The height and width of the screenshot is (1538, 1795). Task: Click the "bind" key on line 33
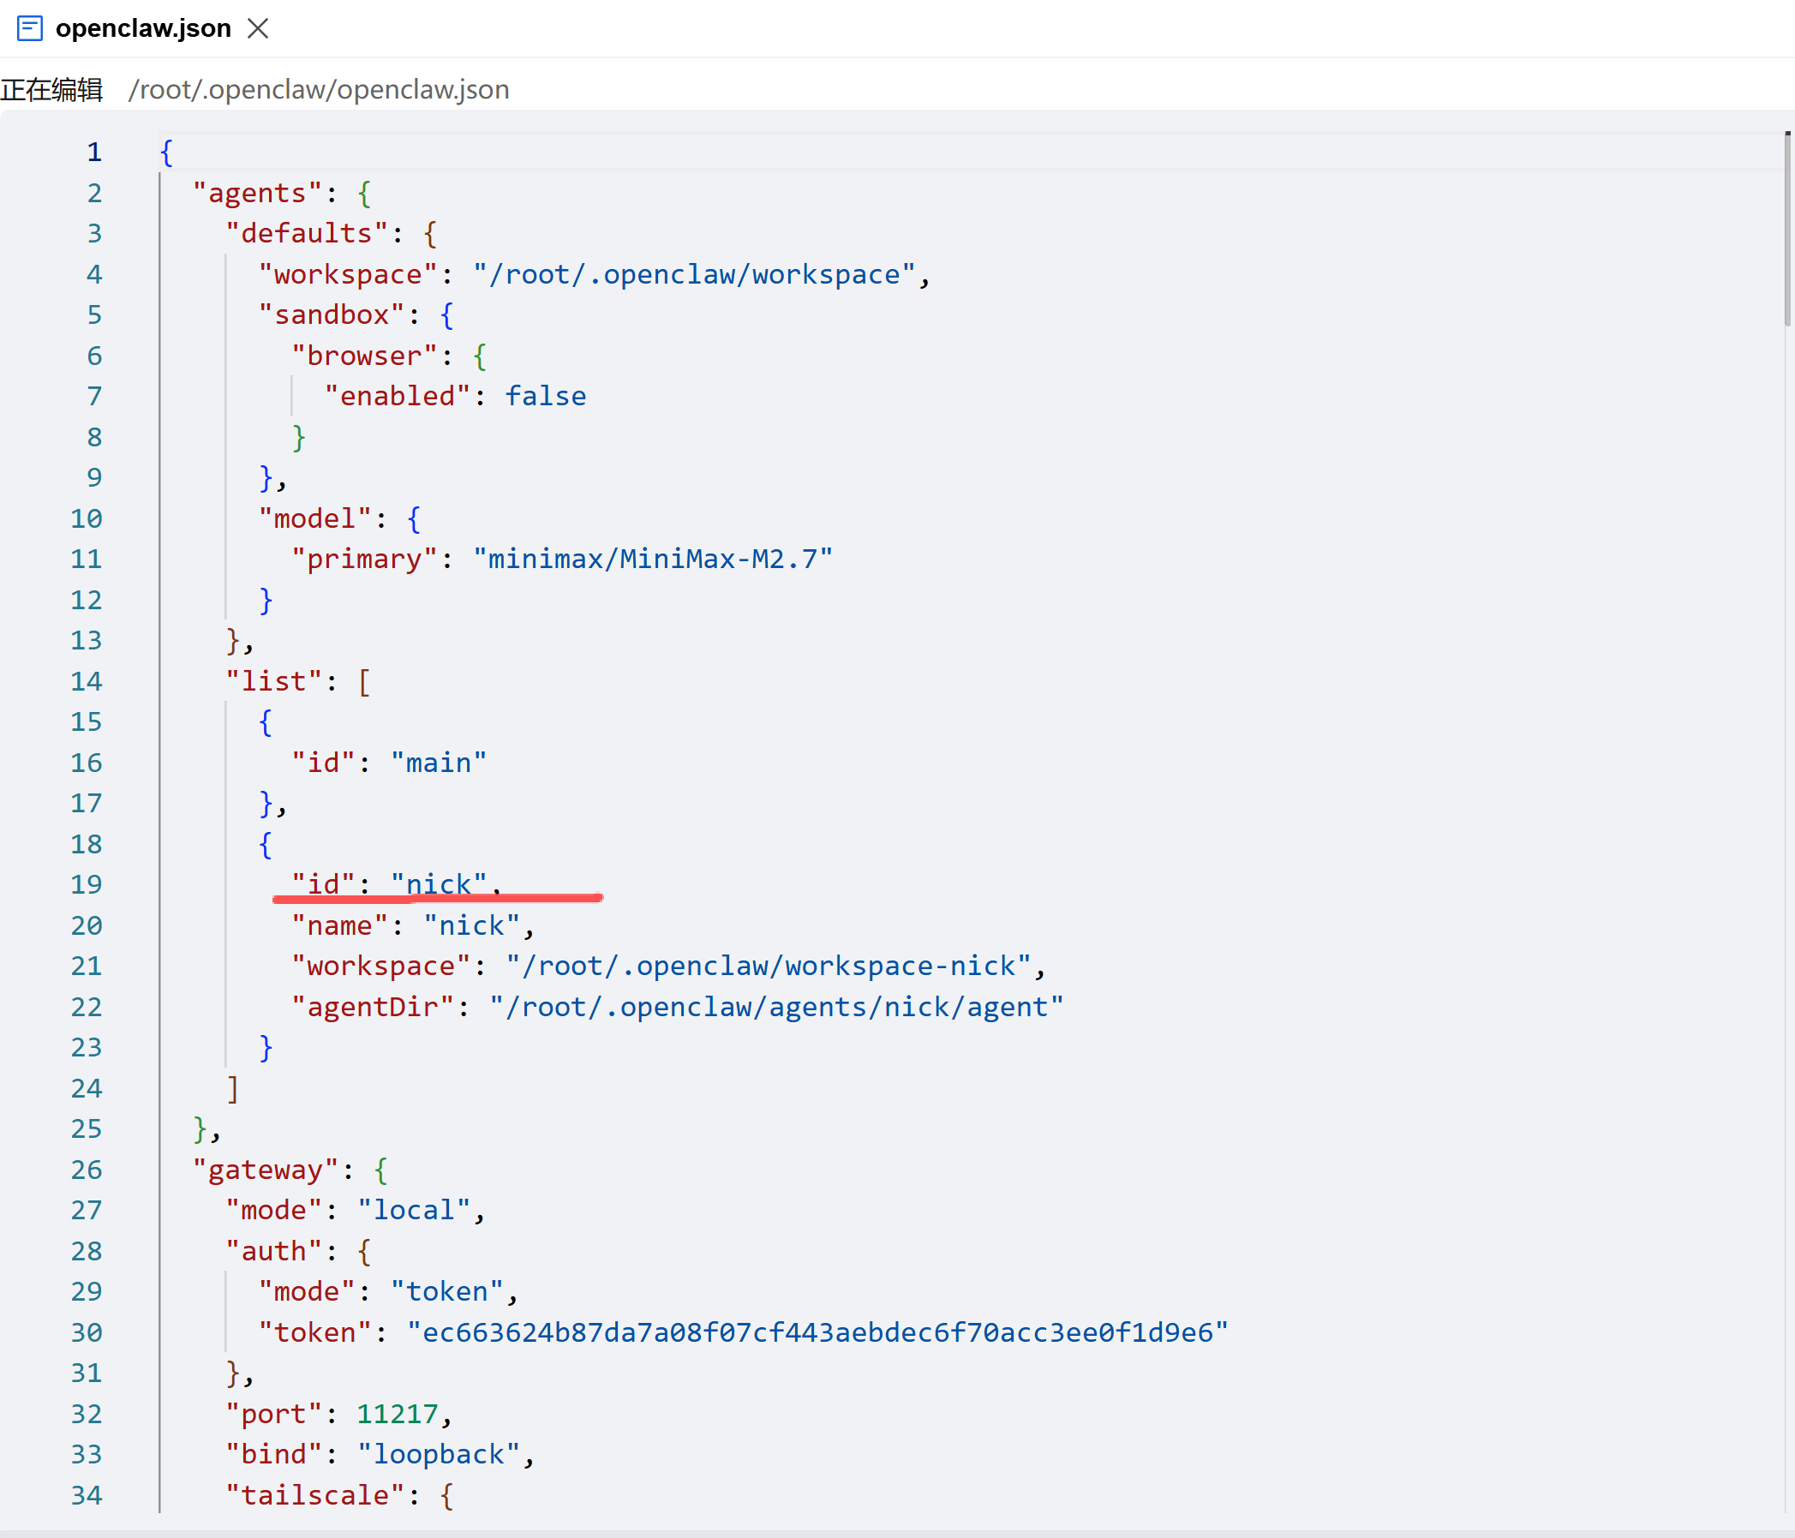[x=274, y=1455]
